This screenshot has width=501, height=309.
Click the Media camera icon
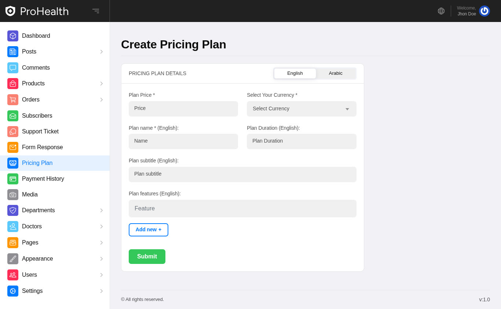point(13,195)
